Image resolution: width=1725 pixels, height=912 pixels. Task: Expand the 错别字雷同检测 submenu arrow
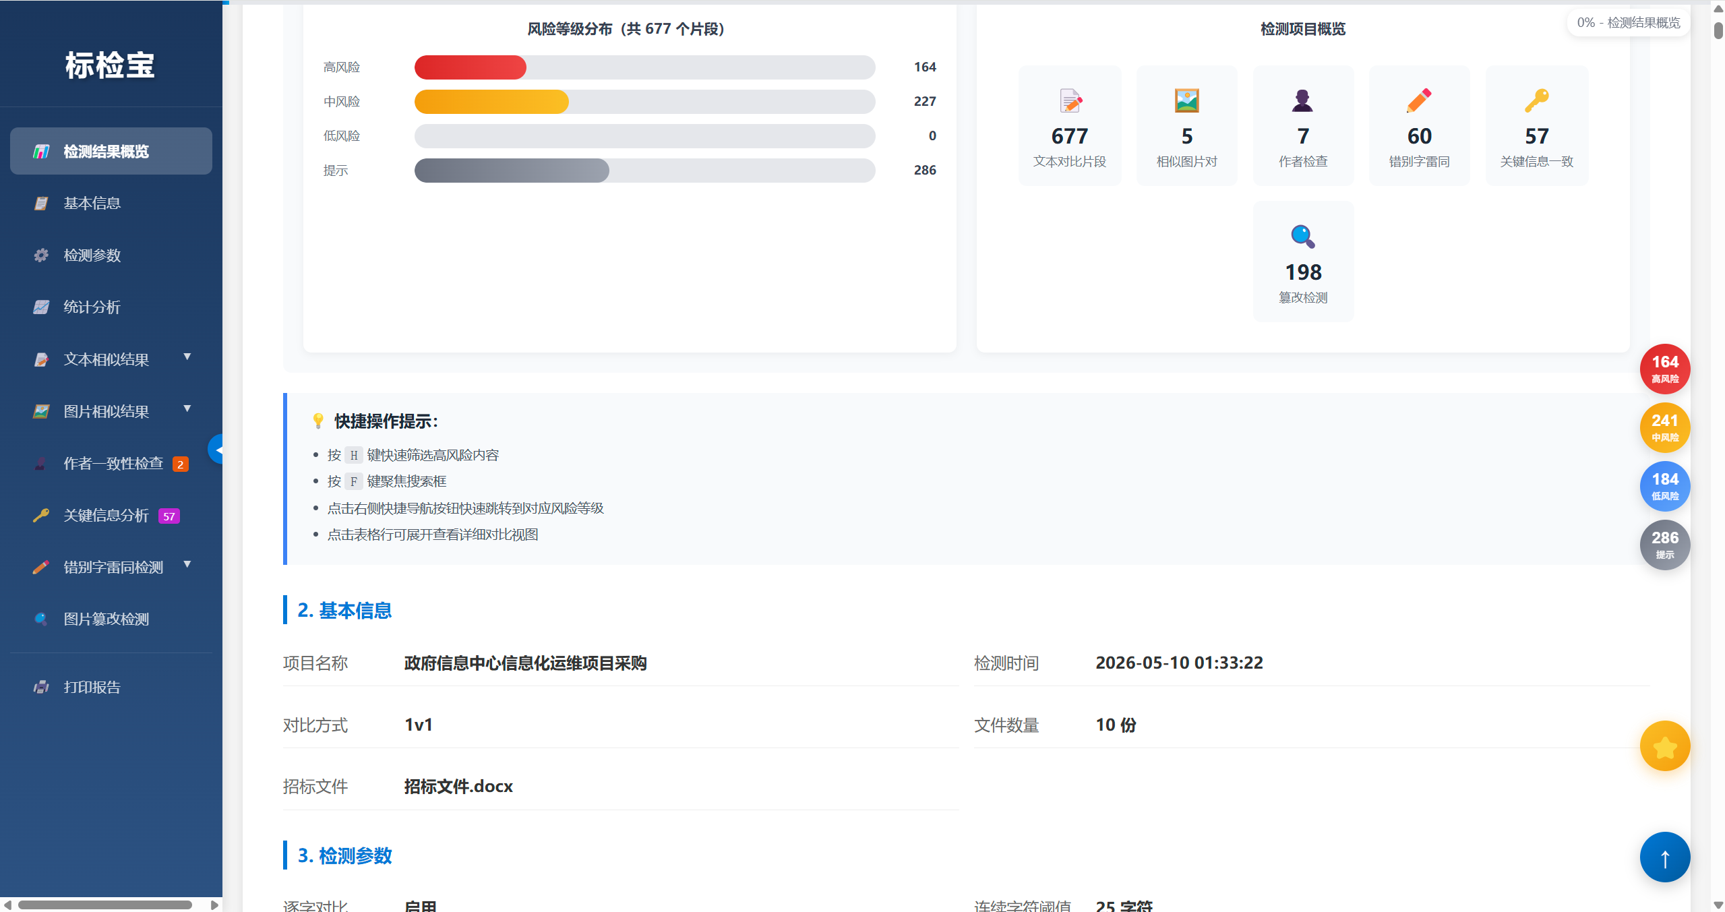pyautogui.click(x=187, y=564)
